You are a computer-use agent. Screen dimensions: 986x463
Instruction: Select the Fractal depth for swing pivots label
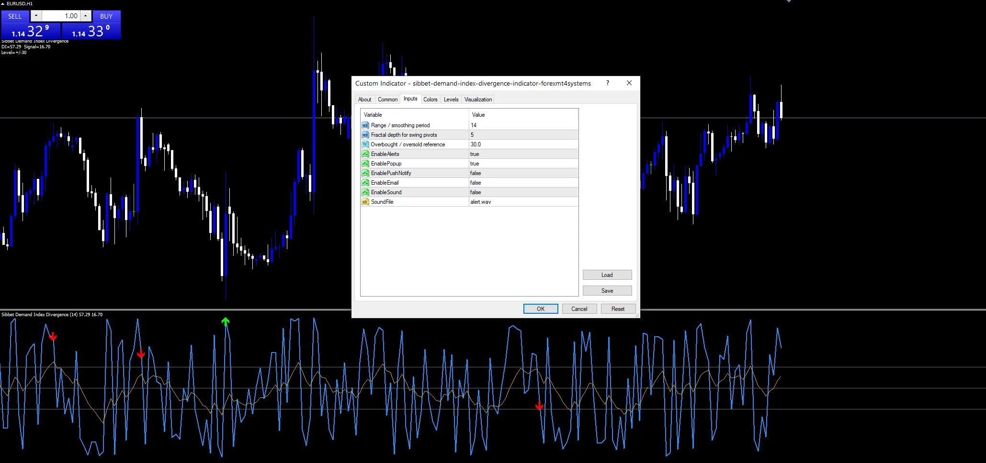pyautogui.click(x=404, y=135)
